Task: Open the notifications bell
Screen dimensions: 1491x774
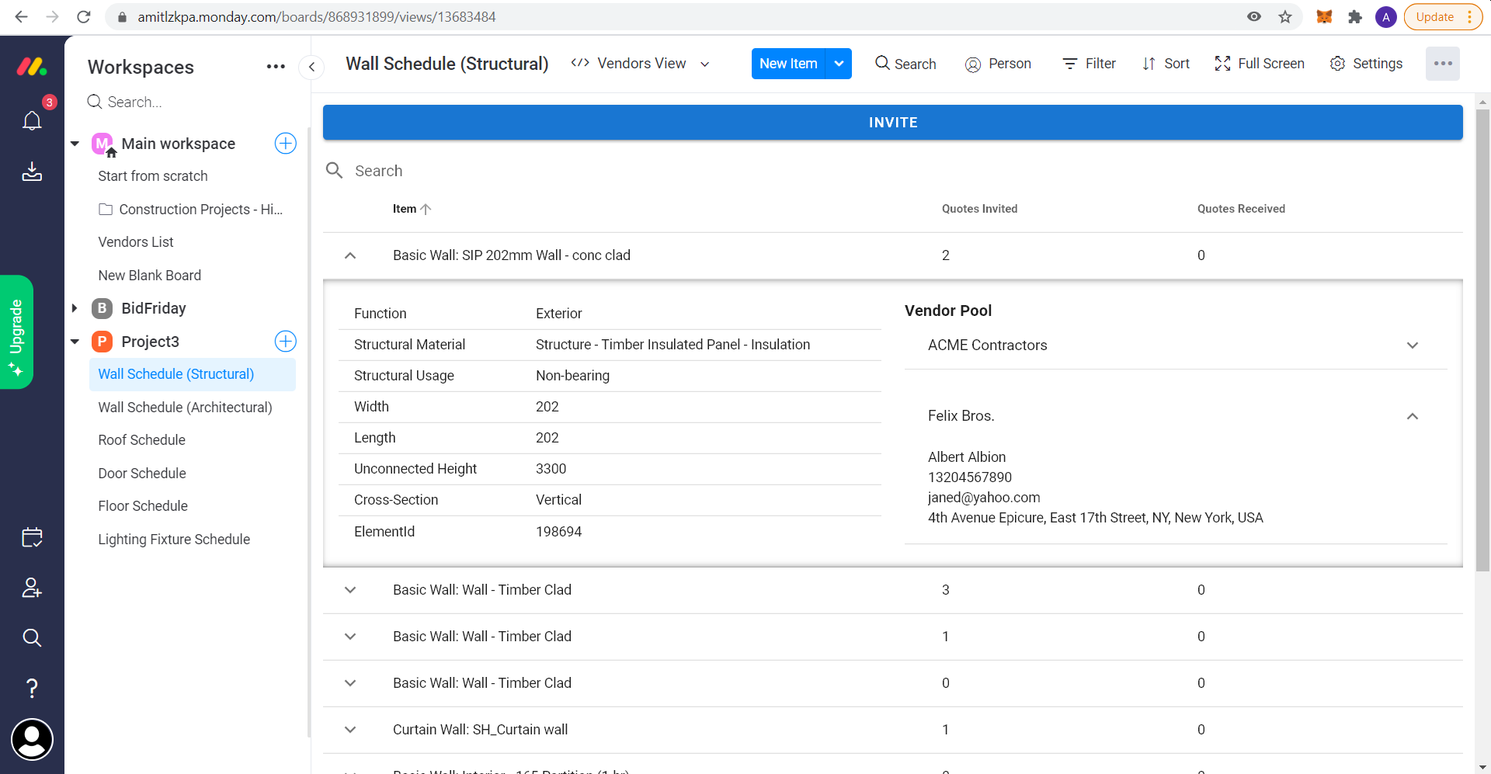Action: (32, 120)
